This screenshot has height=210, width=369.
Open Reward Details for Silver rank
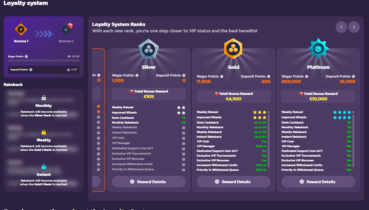[x=149, y=182]
